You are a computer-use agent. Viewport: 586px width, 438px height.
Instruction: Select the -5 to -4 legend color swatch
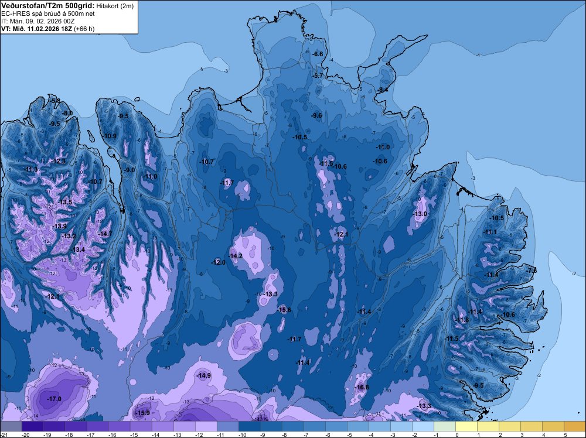(357, 426)
